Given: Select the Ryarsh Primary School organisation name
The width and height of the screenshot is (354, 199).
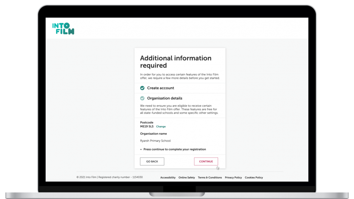Looking at the screenshot, I should [x=155, y=141].
